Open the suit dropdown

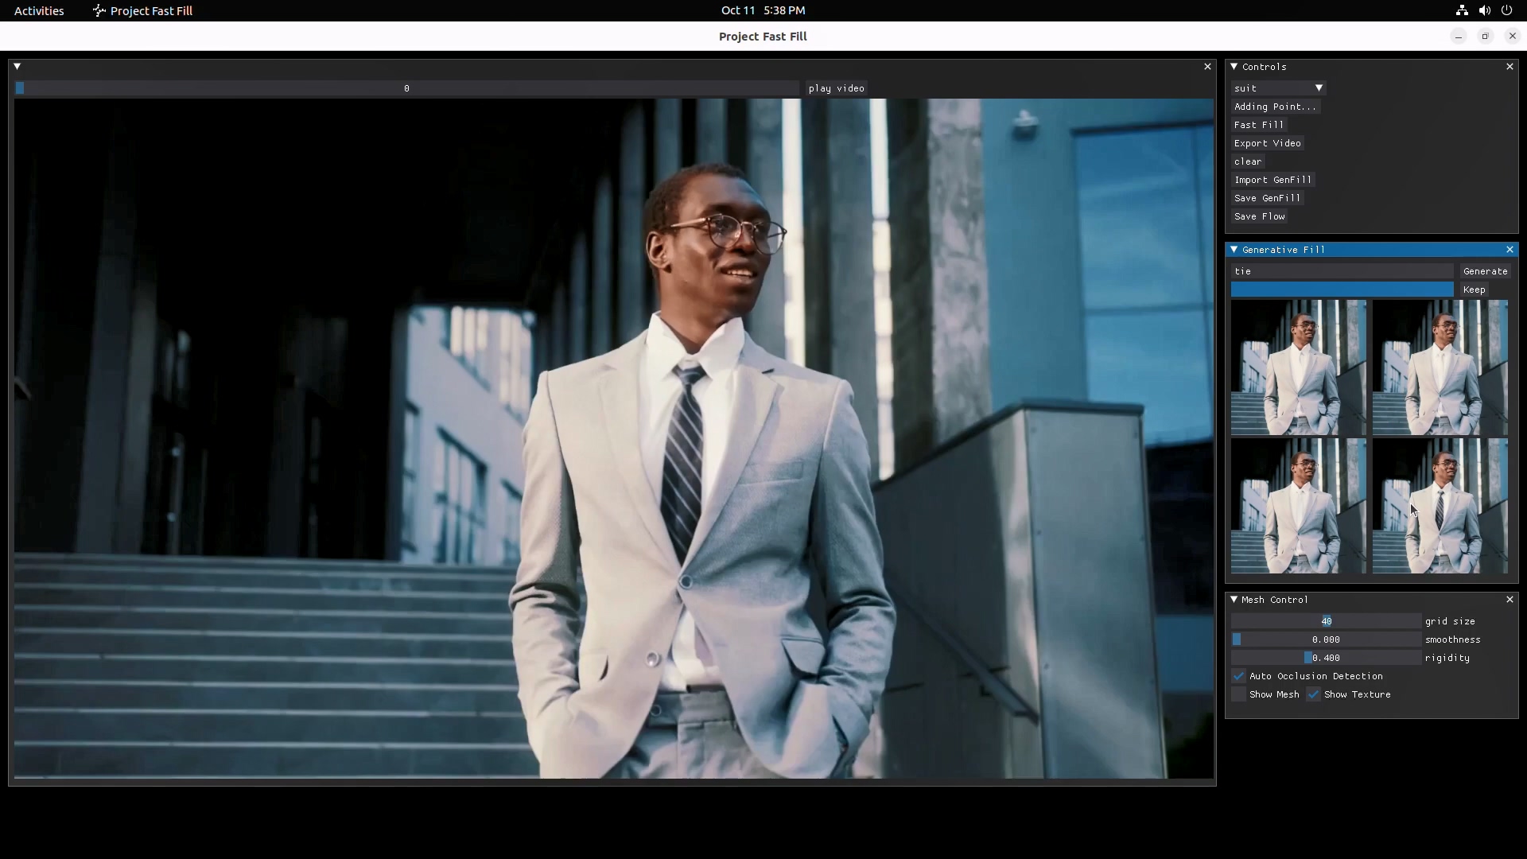click(x=1278, y=88)
